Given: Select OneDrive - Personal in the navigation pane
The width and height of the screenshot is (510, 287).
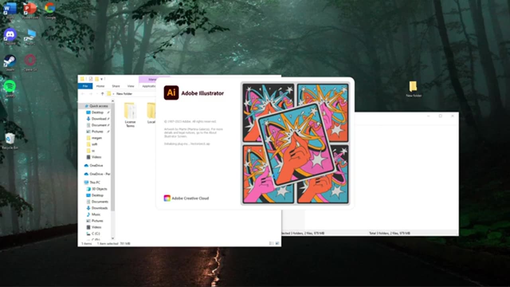Looking at the screenshot, I should pyautogui.click(x=97, y=174).
